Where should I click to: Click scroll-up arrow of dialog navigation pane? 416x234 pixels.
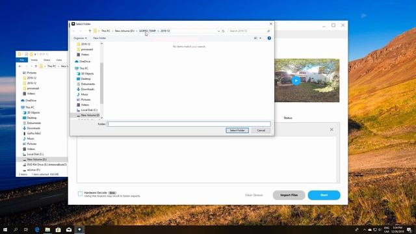pyautogui.click(x=101, y=44)
